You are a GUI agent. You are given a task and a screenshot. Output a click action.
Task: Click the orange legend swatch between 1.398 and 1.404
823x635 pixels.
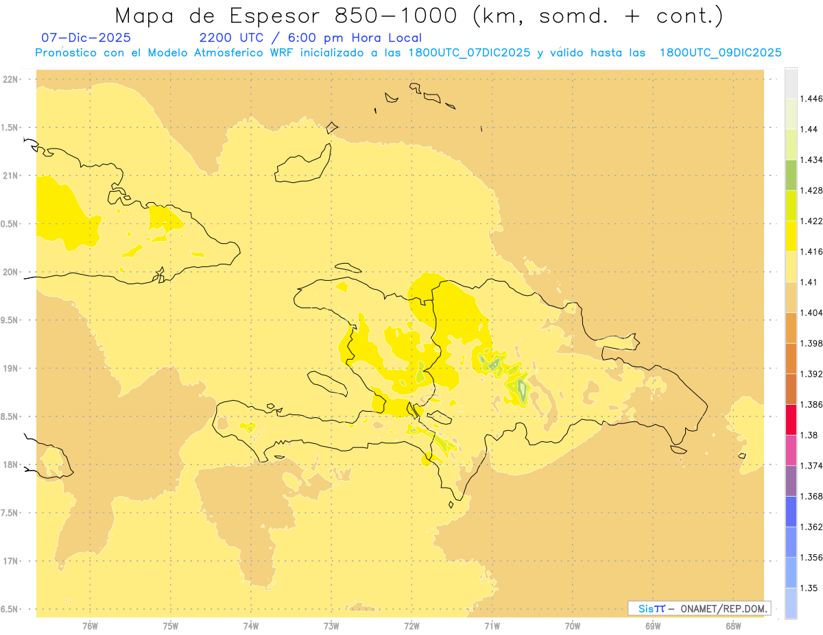(791, 328)
